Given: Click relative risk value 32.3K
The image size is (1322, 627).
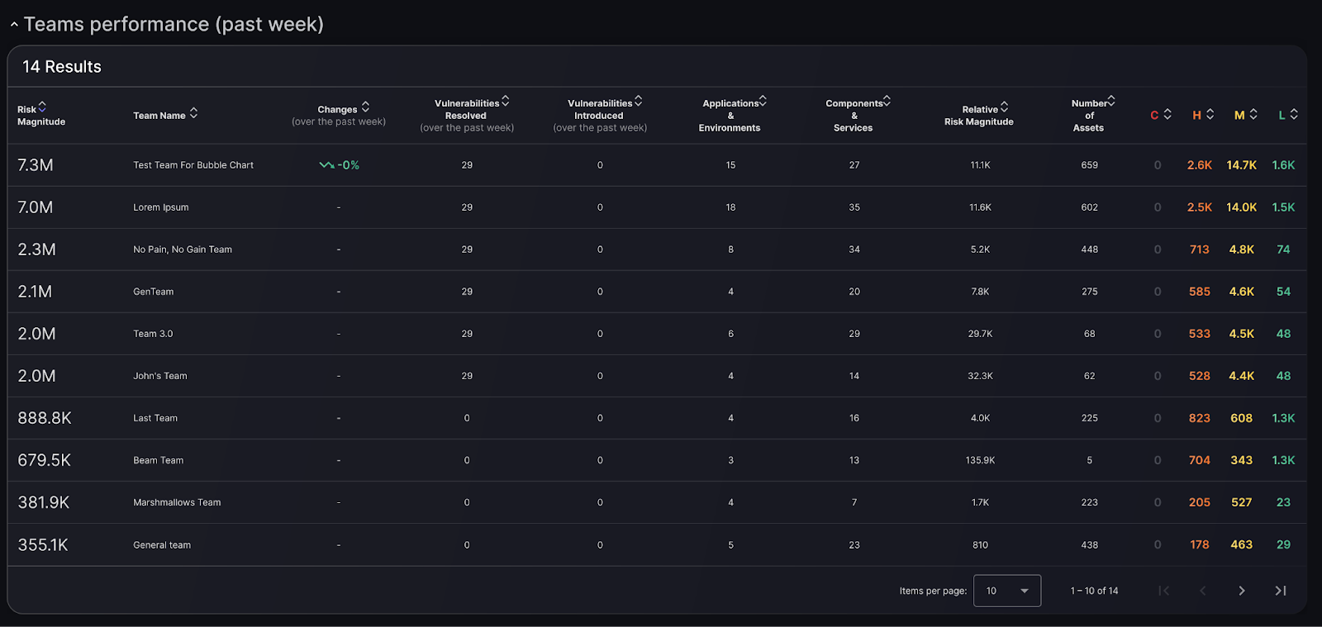Looking at the screenshot, I should [x=980, y=376].
